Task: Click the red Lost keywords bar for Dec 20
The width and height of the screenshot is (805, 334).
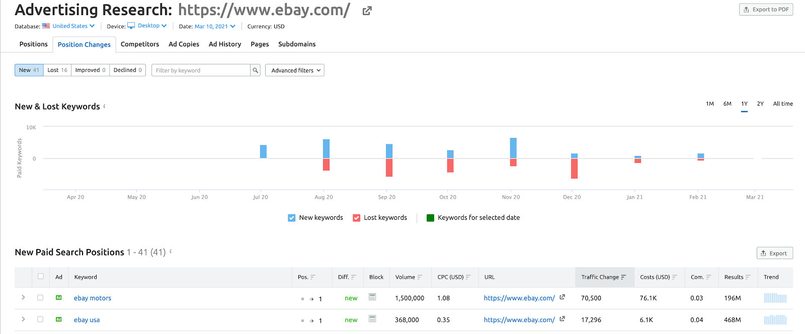Action: click(575, 169)
